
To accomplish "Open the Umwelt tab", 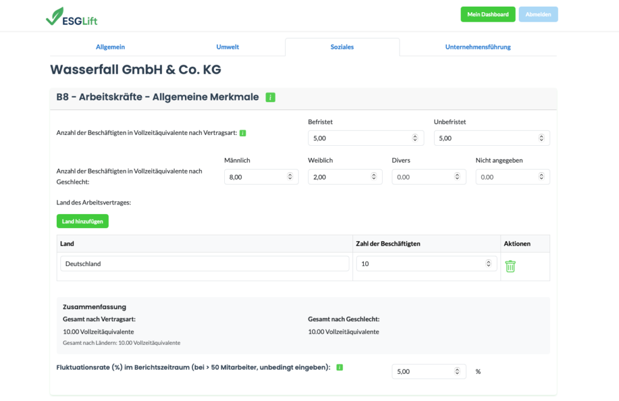I will coord(227,47).
